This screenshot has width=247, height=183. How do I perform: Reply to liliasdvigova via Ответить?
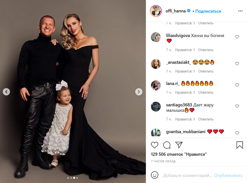click(x=206, y=50)
